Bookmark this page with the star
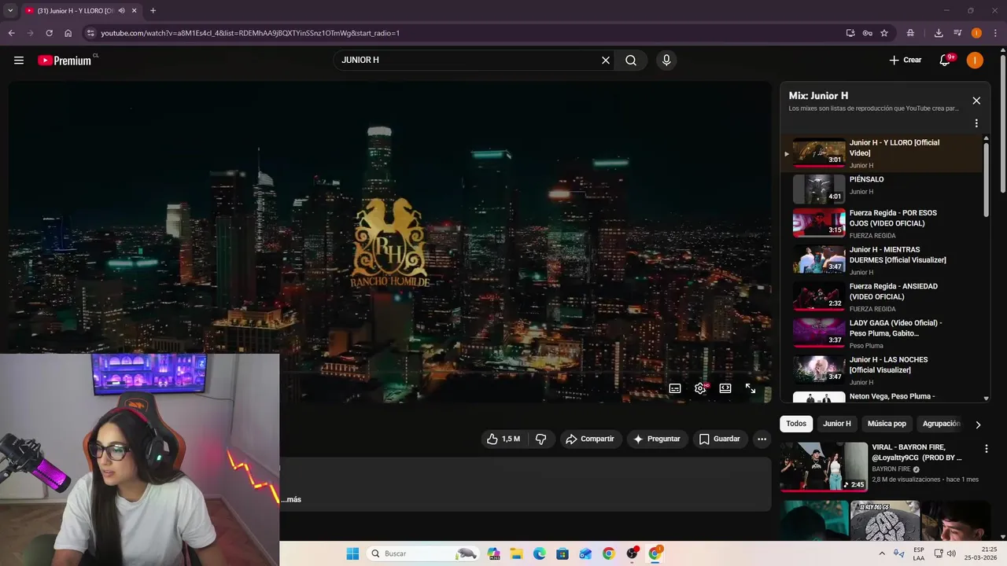This screenshot has height=566, width=1007. click(884, 33)
